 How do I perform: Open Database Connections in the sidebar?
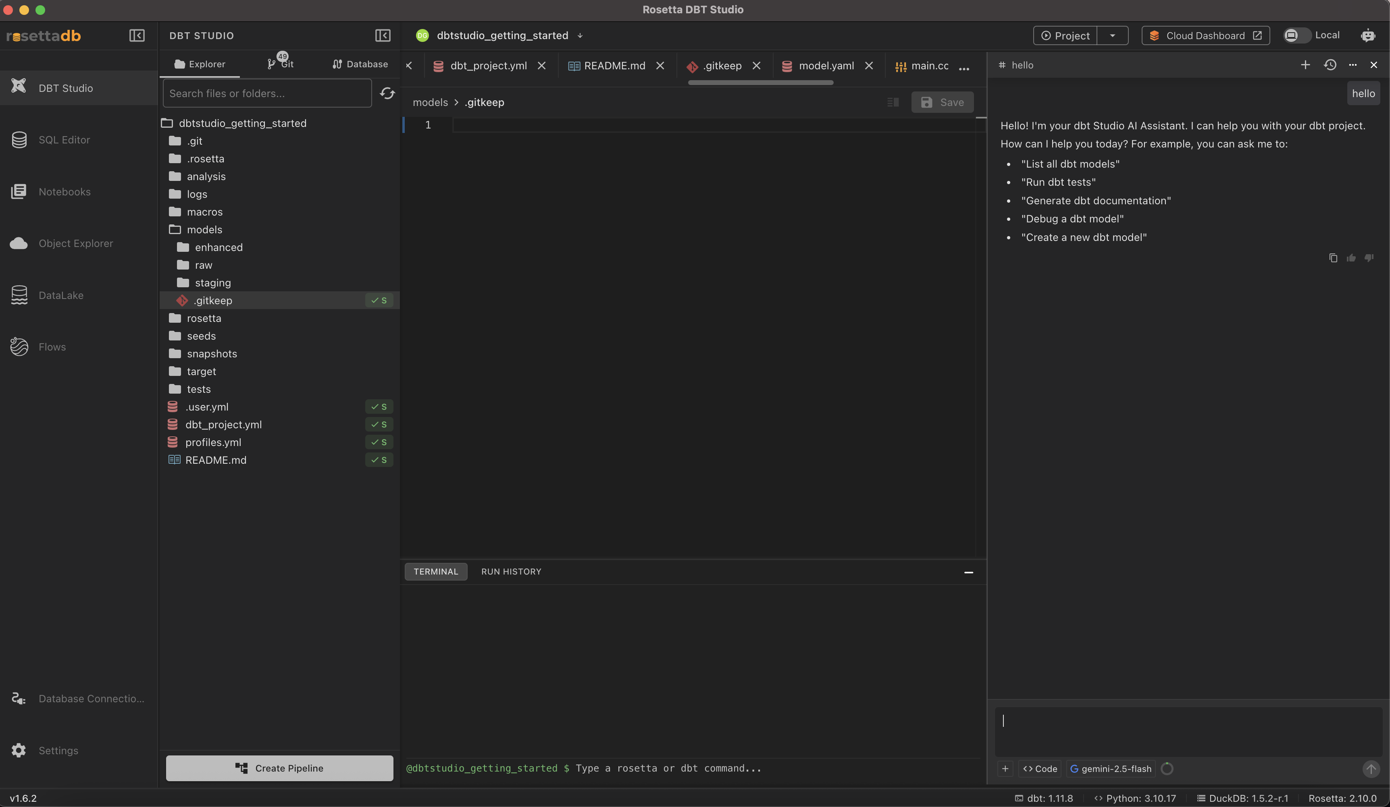coord(78,698)
